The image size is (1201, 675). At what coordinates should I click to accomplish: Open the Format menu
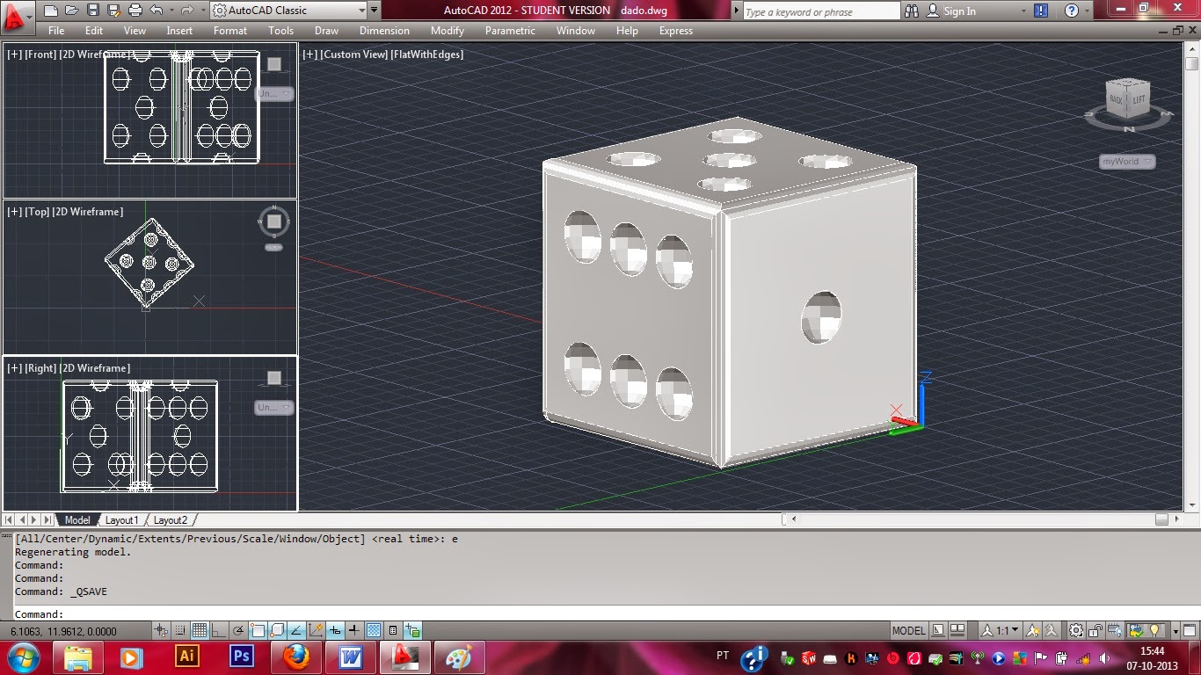(x=230, y=31)
